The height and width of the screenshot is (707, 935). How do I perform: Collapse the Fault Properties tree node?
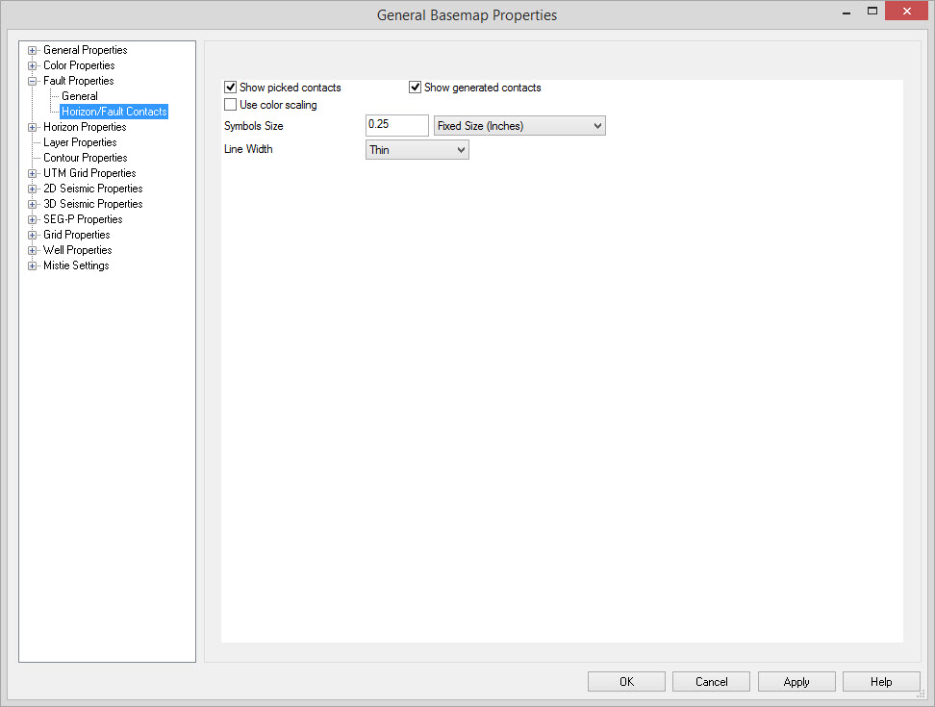(x=33, y=81)
